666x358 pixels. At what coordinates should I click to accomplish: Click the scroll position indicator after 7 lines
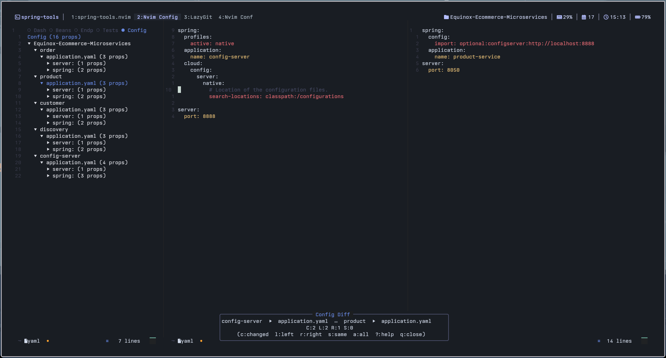153,341
